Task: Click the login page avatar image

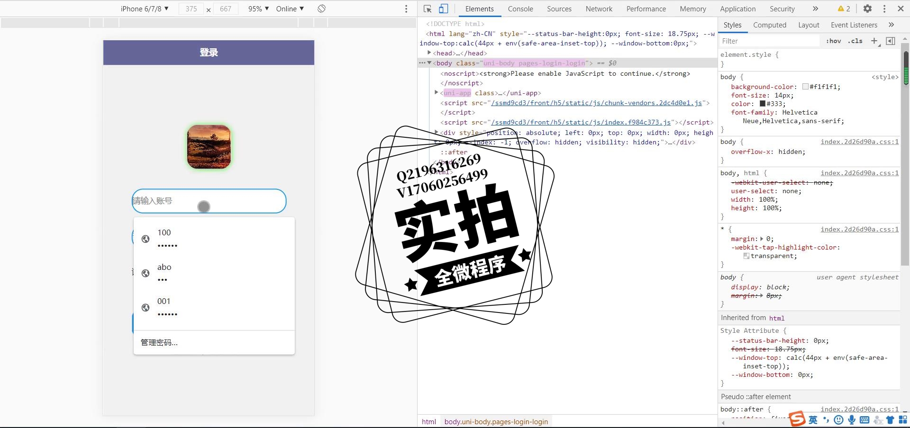Action: coord(209,147)
